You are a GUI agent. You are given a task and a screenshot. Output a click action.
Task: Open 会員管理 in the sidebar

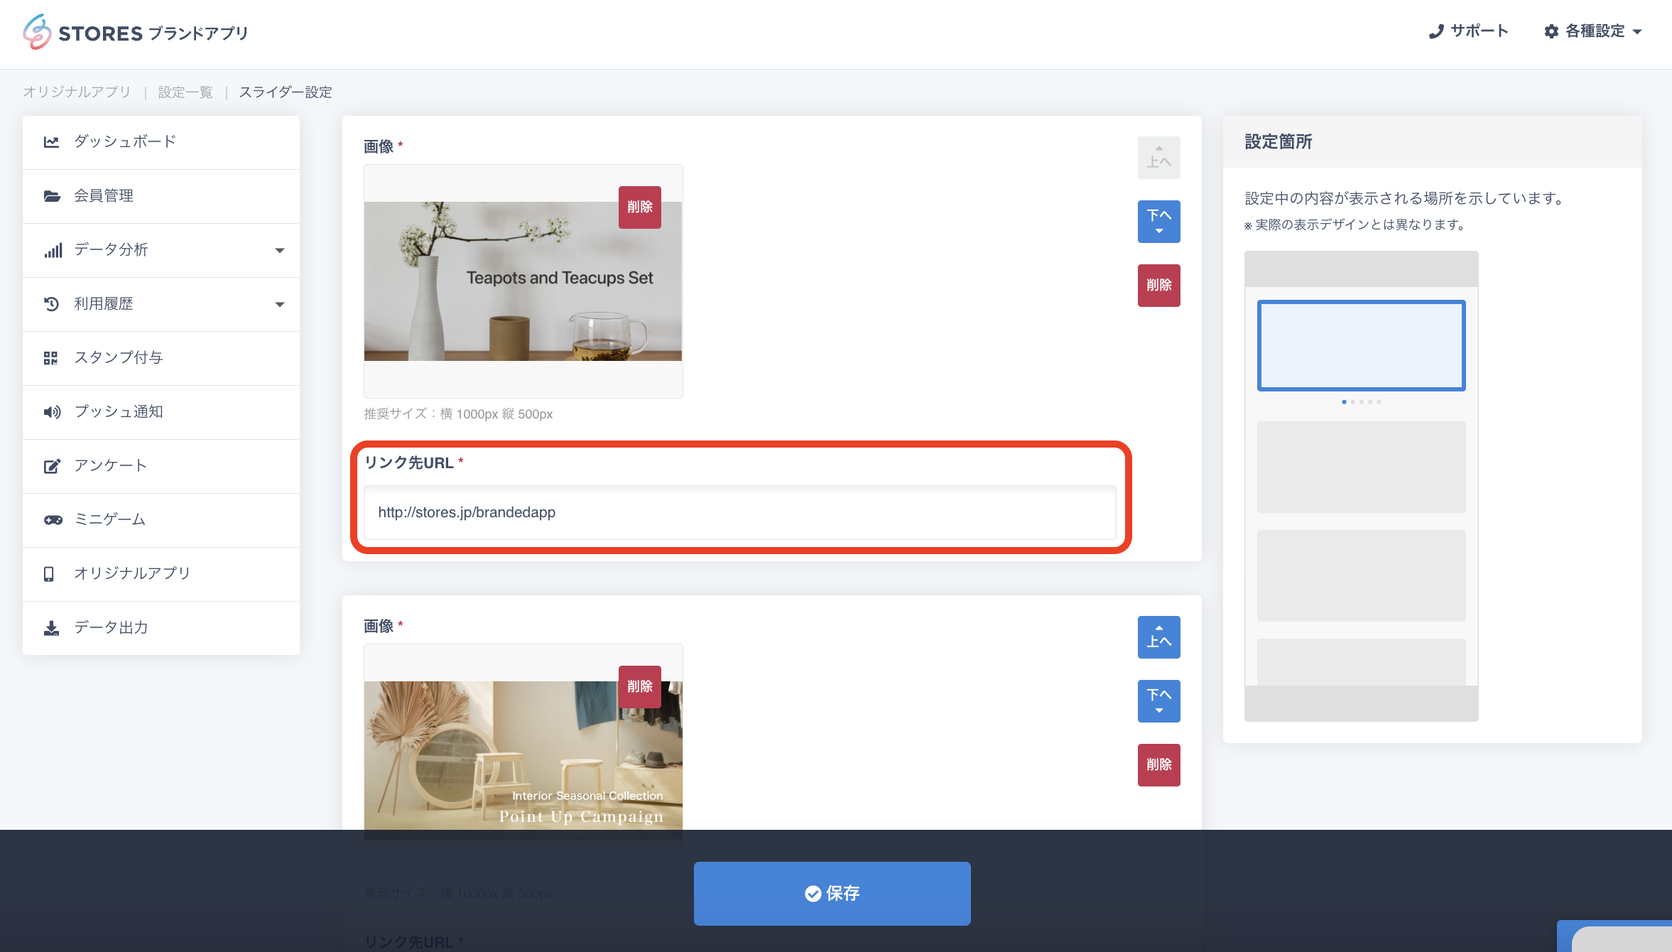coord(104,195)
